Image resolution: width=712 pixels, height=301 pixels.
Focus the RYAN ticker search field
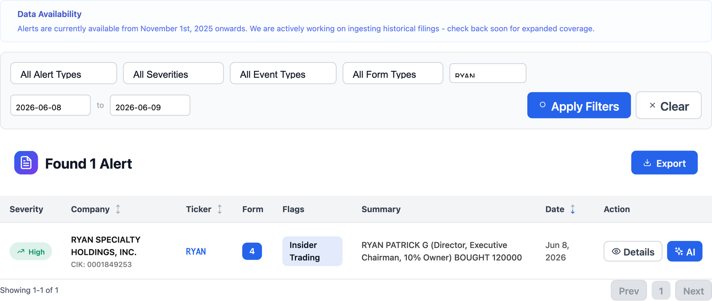click(x=488, y=73)
